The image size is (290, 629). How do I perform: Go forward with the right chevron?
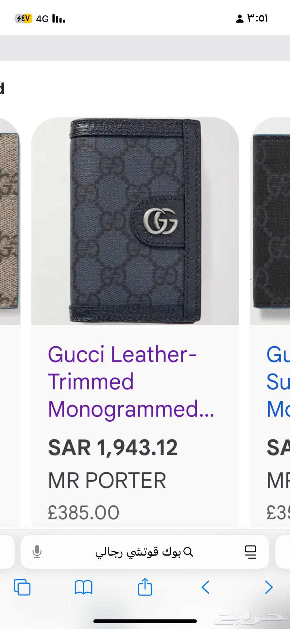tap(268, 587)
